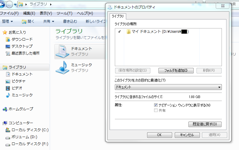Screen dimensions: 239x150
Task: Click the ローカル ディスク (F:) drive icon
Action: pyautogui.click(x=8, y=145)
